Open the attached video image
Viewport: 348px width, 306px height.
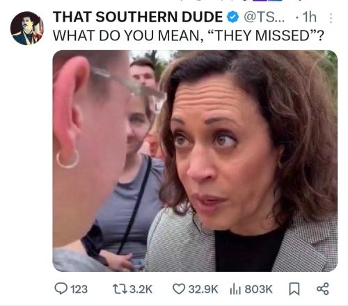pos(195,161)
